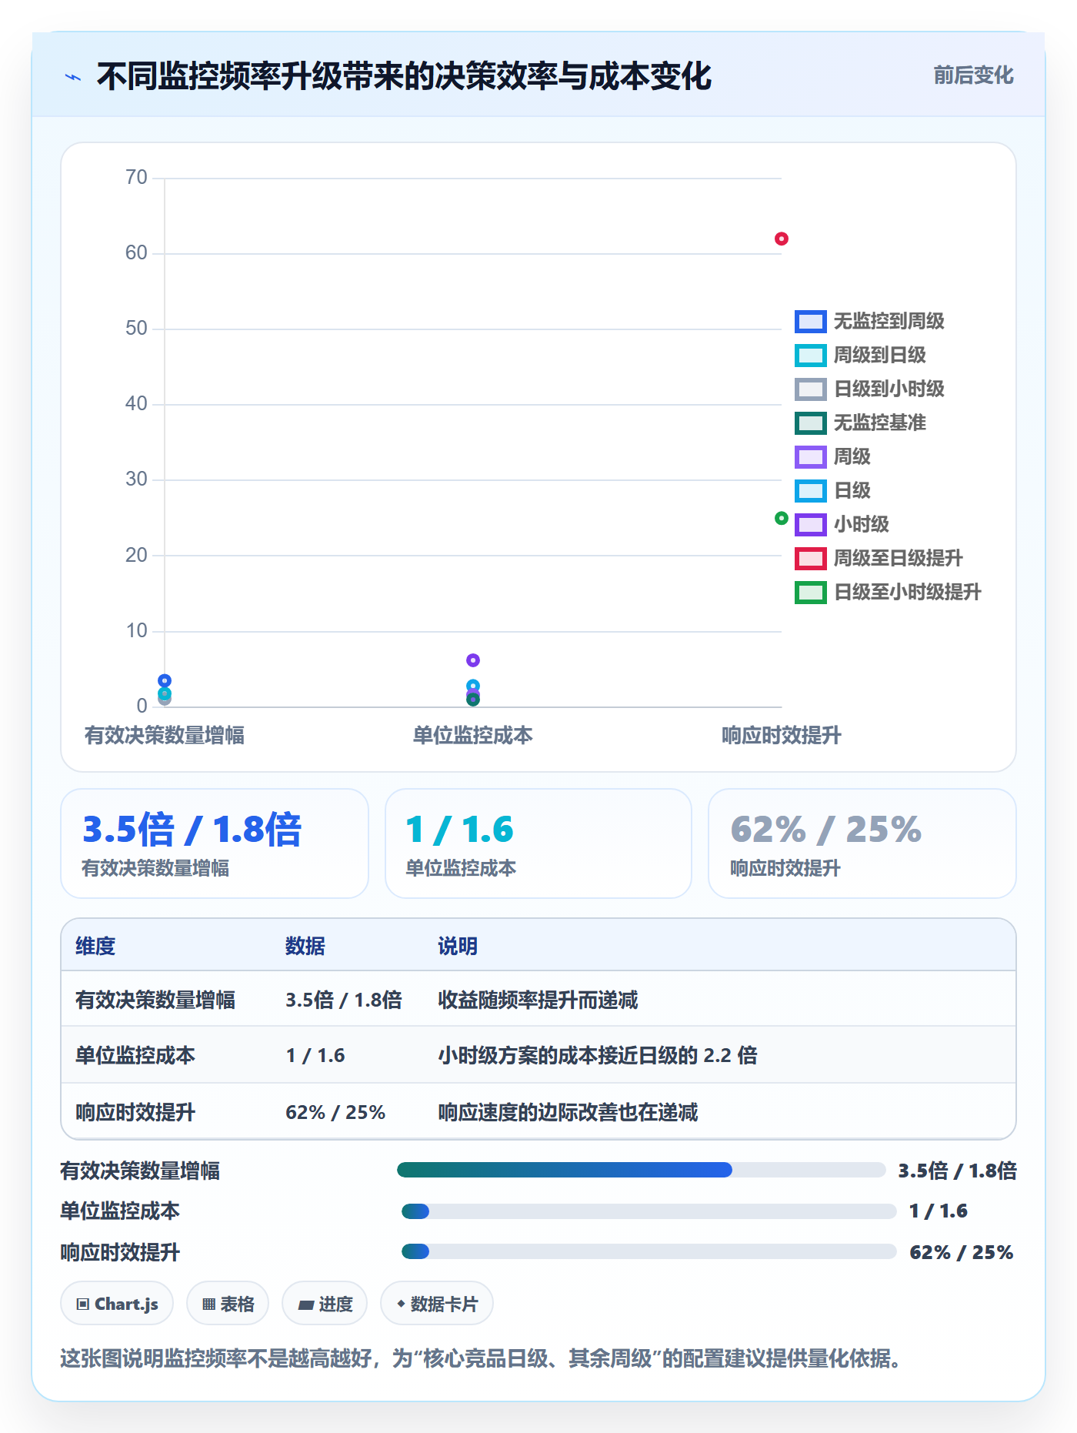Select the 进度 chip
Image resolution: width=1077 pixels, height=1433 pixels.
(325, 1304)
